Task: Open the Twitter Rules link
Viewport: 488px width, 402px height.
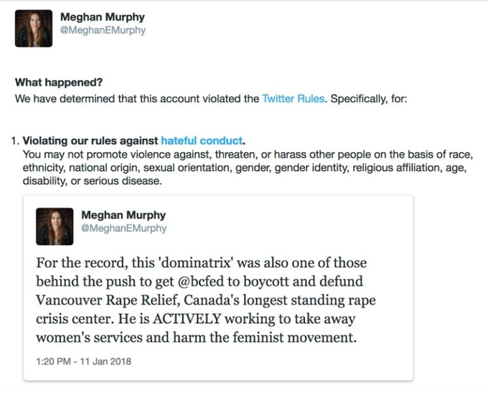Action: click(292, 99)
